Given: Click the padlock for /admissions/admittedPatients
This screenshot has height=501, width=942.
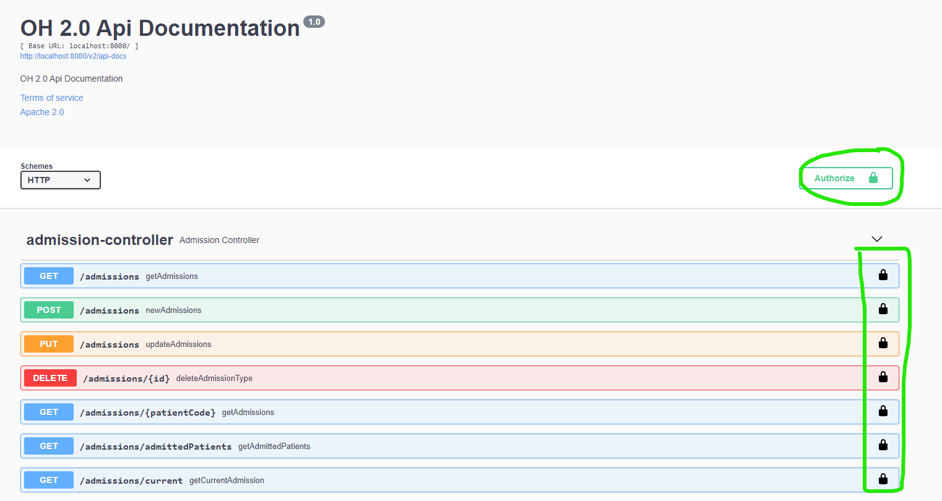Looking at the screenshot, I should pyautogui.click(x=883, y=445).
